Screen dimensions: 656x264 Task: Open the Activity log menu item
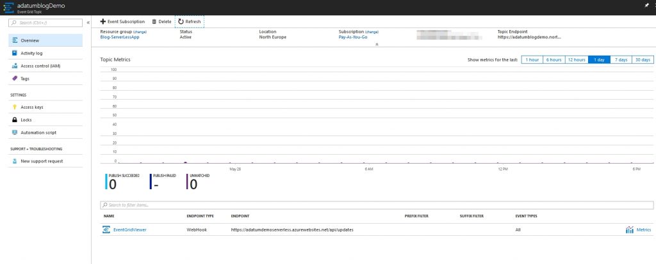pyautogui.click(x=45, y=53)
